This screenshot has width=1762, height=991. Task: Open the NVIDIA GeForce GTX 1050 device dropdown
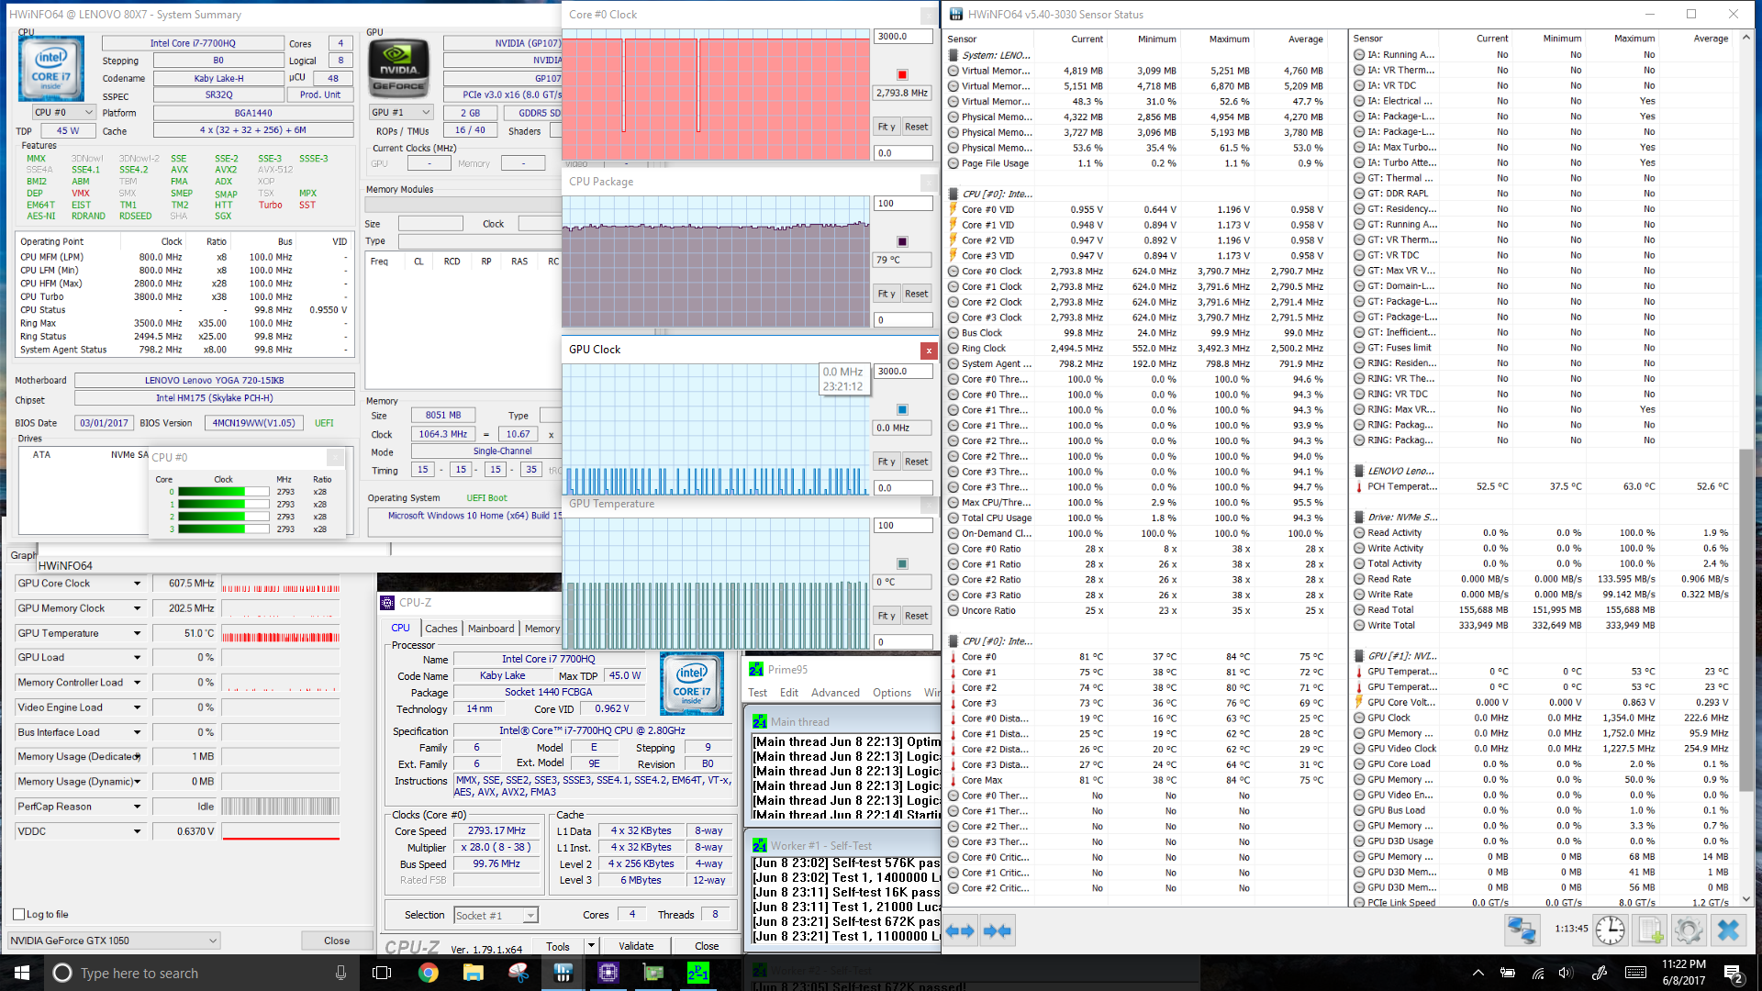pyautogui.click(x=114, y=941)
